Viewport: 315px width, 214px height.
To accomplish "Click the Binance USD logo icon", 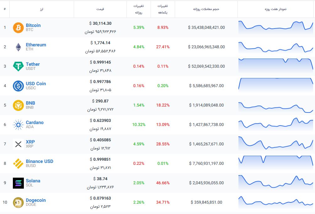I will [x=18, y=164].
